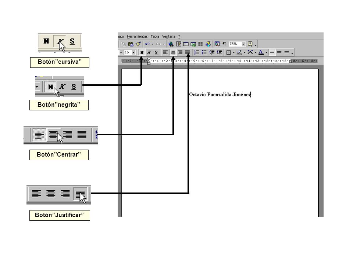This screenshot has width=353, height=264.
Task: Expand the border style dropdown arrow
Action: click(234, 52)
